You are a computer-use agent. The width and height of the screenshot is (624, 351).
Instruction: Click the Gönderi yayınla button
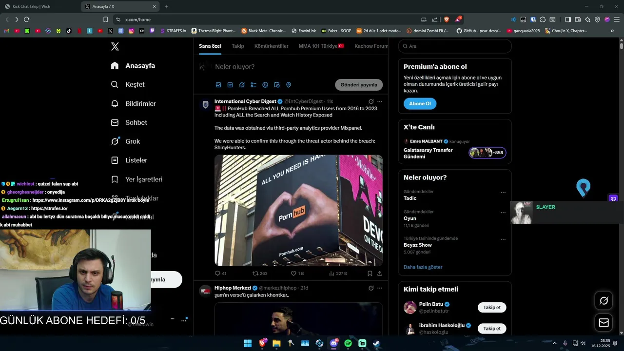click(x=359, y=85)
